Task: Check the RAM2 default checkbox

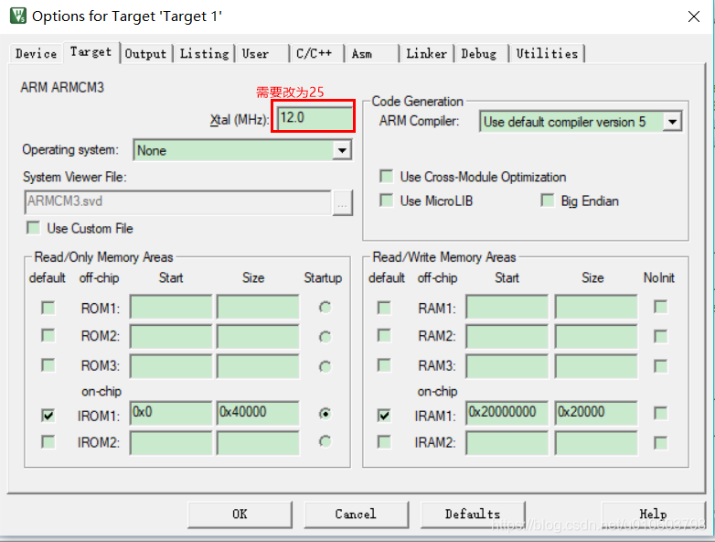Action: tap(384, 336)
